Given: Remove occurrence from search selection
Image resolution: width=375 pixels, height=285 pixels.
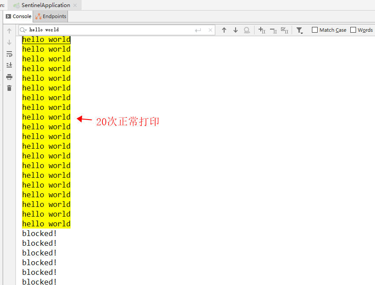Looking at the screenshot, I should coord(273,30).
